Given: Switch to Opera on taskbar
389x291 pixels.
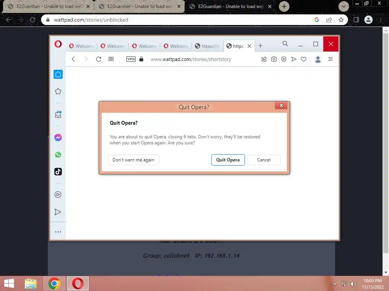Looking at the screenshot, I should click(77, 283).
